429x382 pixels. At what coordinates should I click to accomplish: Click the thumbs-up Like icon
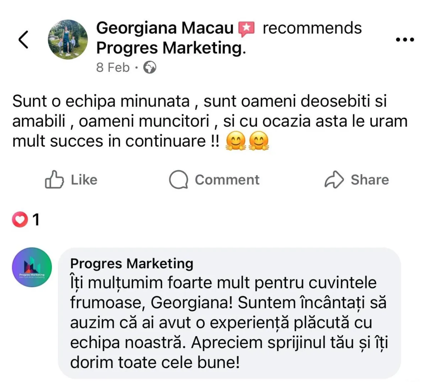click(54, 180)
